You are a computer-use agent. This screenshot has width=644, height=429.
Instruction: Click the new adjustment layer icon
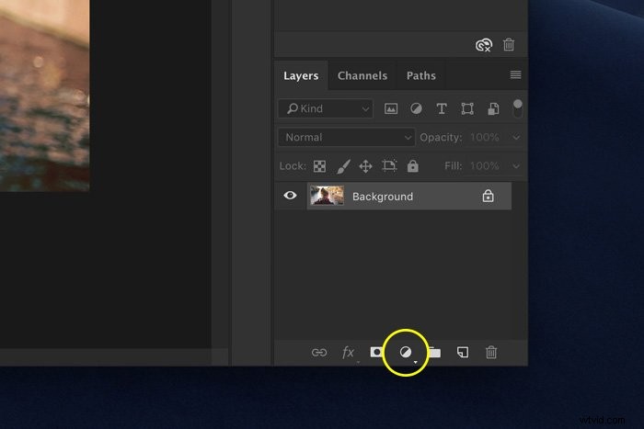[x=406, y=352]
